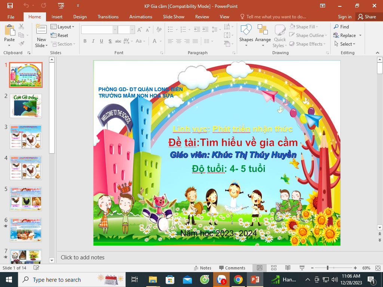Open the Animations ribbon tab
The width and height of the screenshot is (383, 287).
[x=141, y=17]
